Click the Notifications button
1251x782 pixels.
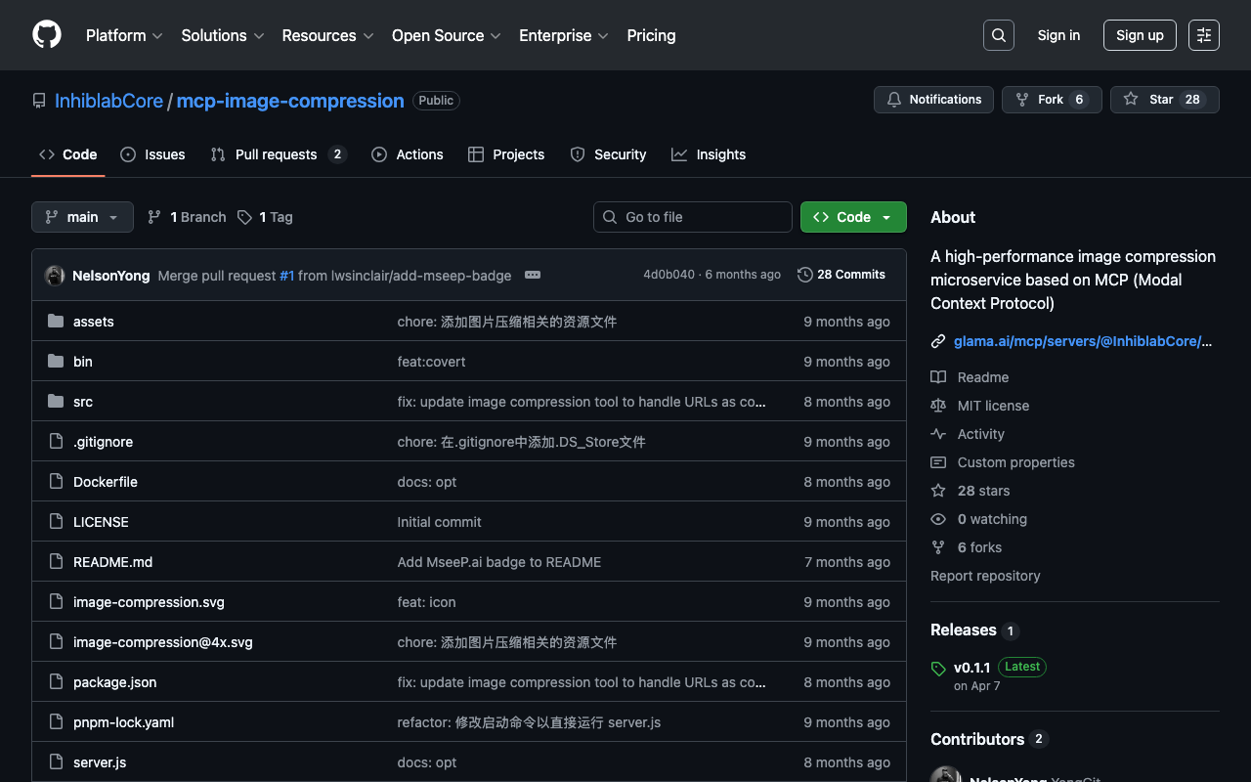tap(933, 100)
